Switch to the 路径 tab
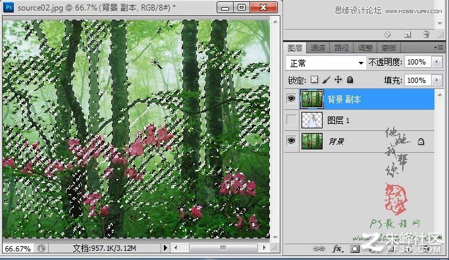The image size is (449, 260). tap(342, 48)
